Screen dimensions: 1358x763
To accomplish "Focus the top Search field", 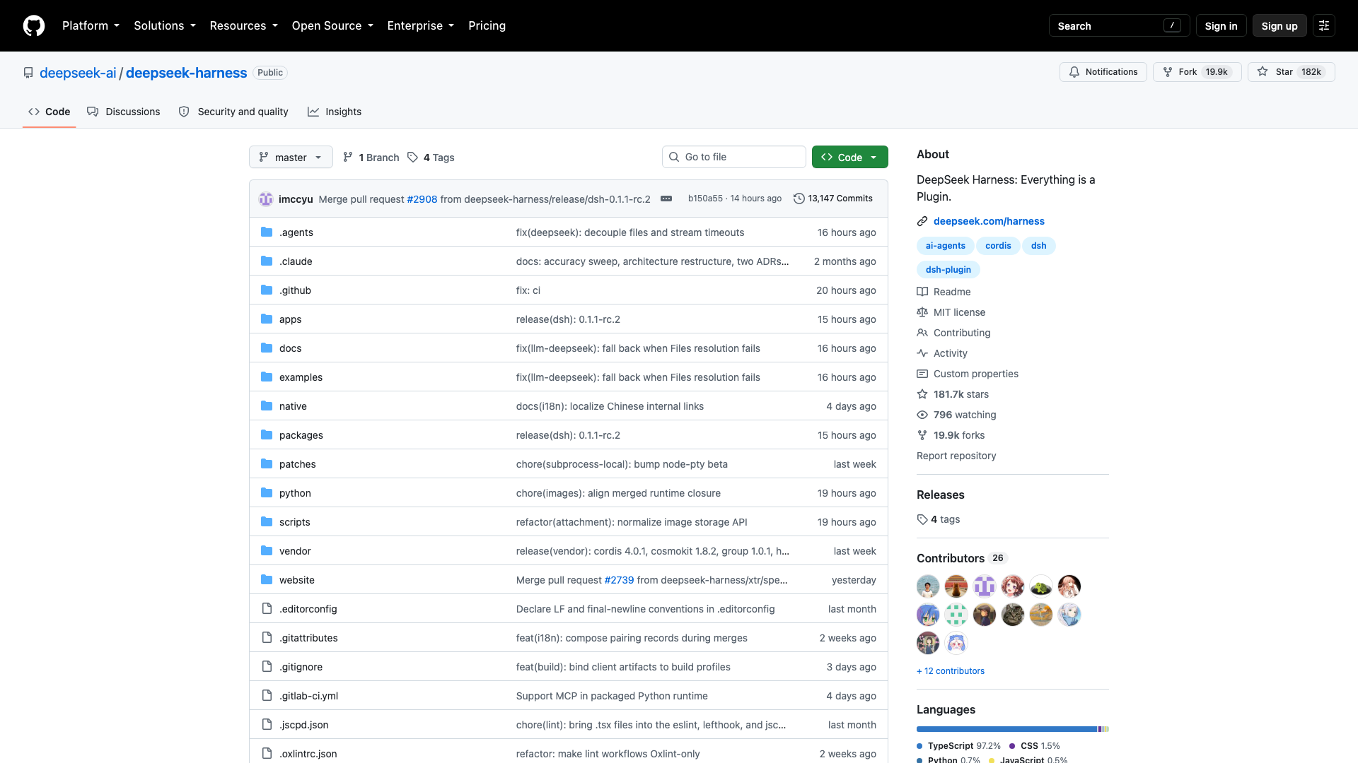I will click(1119, 25).
